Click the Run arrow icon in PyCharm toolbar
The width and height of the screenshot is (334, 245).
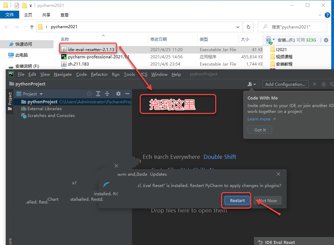[315, 84]
